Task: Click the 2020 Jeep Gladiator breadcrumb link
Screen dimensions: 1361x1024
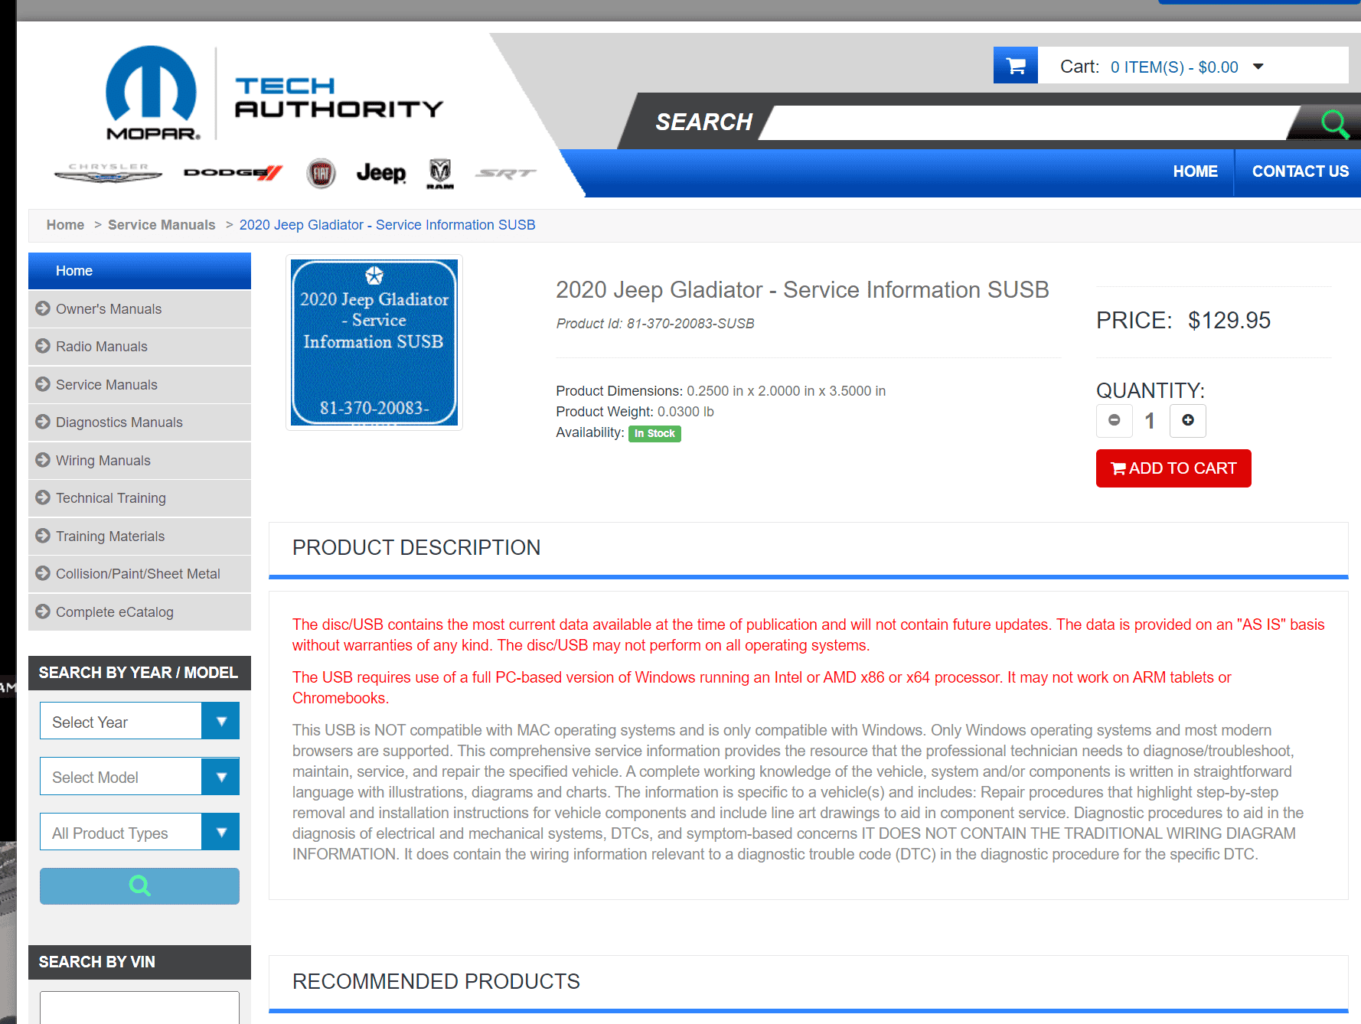Action: (x=387, y=225)
